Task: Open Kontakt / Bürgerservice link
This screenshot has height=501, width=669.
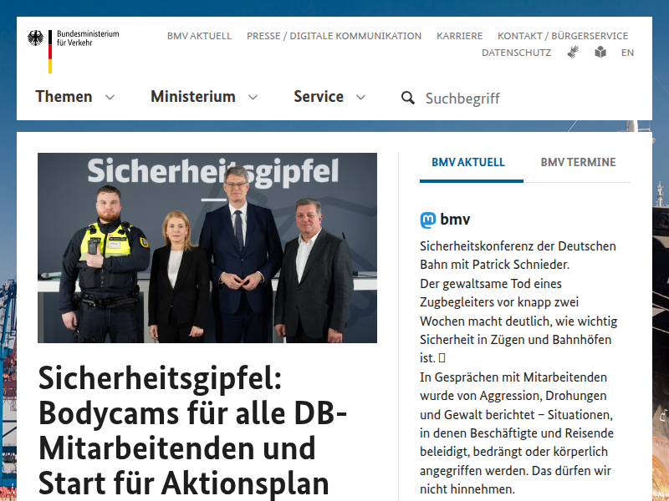Action: coord(562,36)
